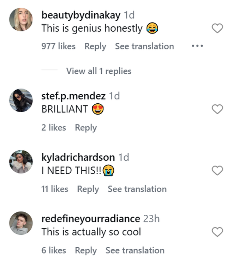
Task: Open redefineyourradiance's profile picture
Action: [x=21, y=223]
